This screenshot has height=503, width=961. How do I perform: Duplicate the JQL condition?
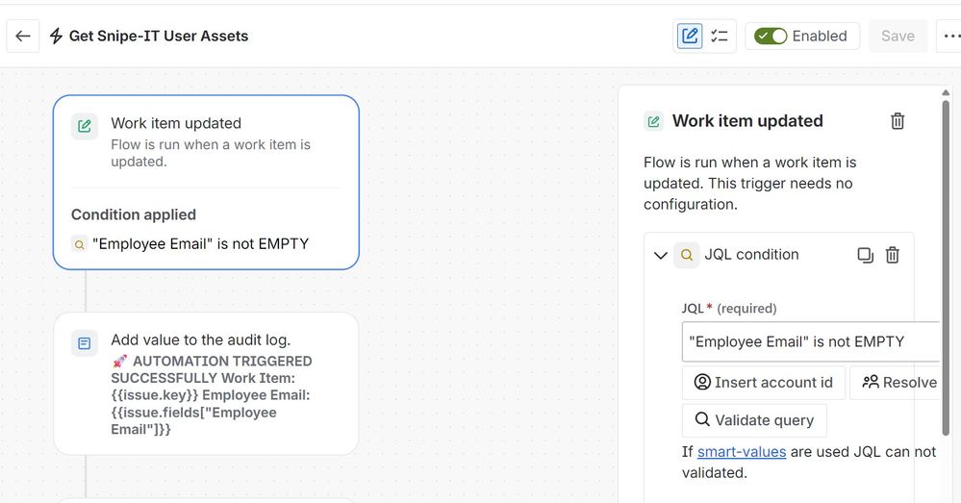tap(865, 255)
